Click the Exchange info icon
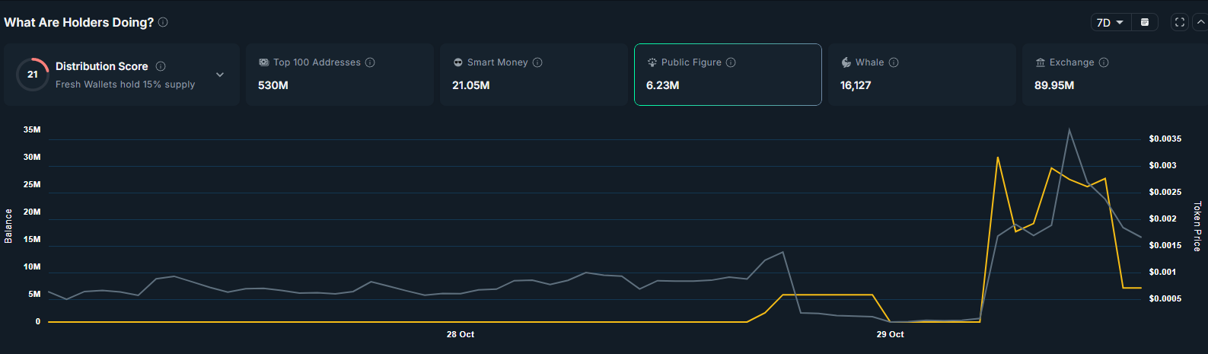Image resolution: width=1208 pixels, height=354 pixels. coord(1104,62)
